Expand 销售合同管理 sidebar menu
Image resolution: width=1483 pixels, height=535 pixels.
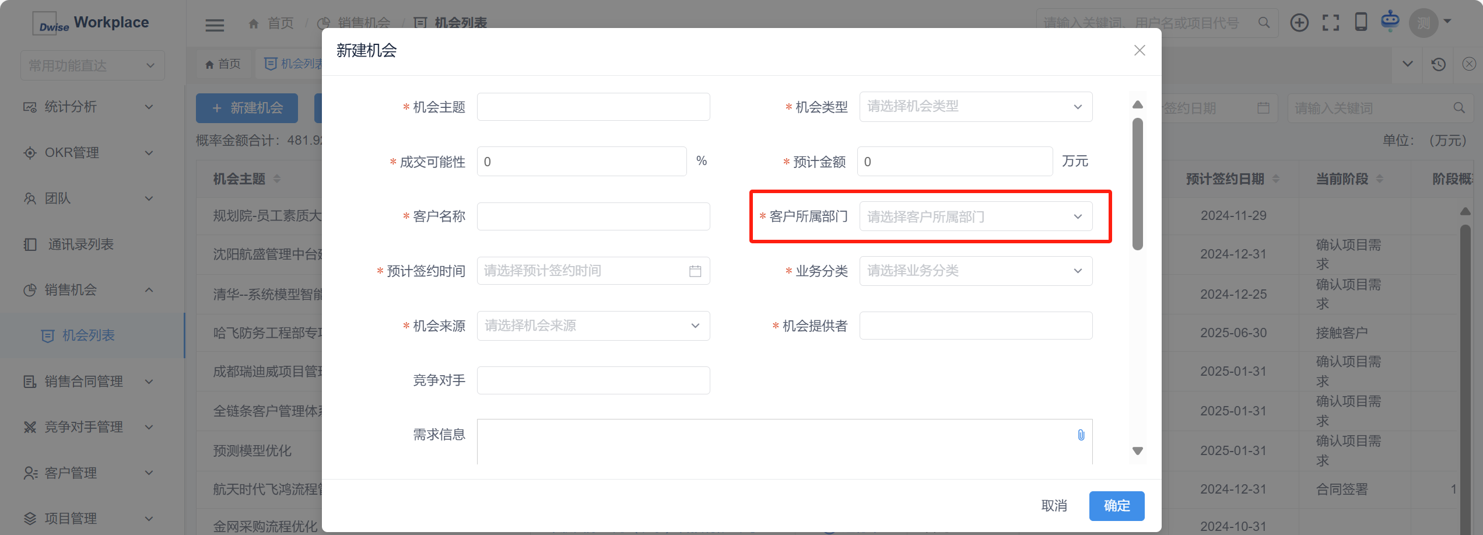(x=92, y=382)
